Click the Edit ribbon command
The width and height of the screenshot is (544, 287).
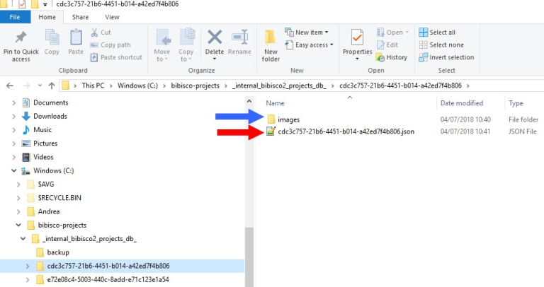[387, 45]
